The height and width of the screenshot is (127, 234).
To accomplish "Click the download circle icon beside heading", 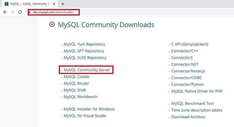I will [x=52, y=24].
